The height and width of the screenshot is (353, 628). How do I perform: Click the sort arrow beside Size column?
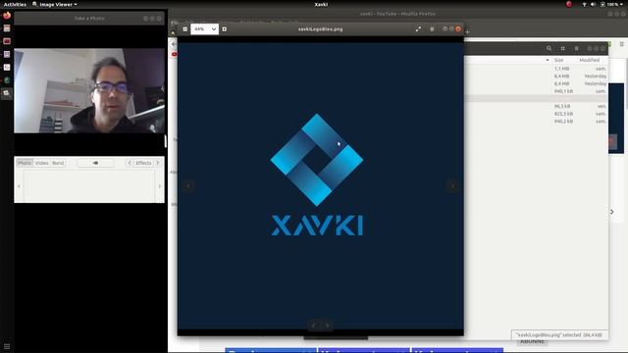click(548, 60)
